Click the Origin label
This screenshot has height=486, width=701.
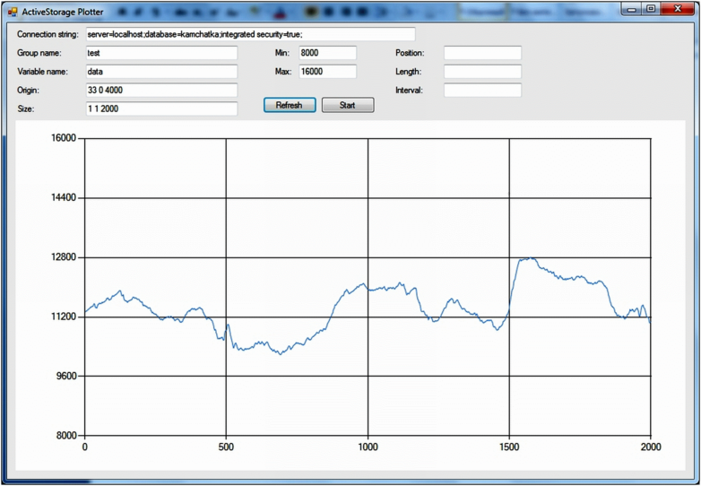[x=28, y=91]
